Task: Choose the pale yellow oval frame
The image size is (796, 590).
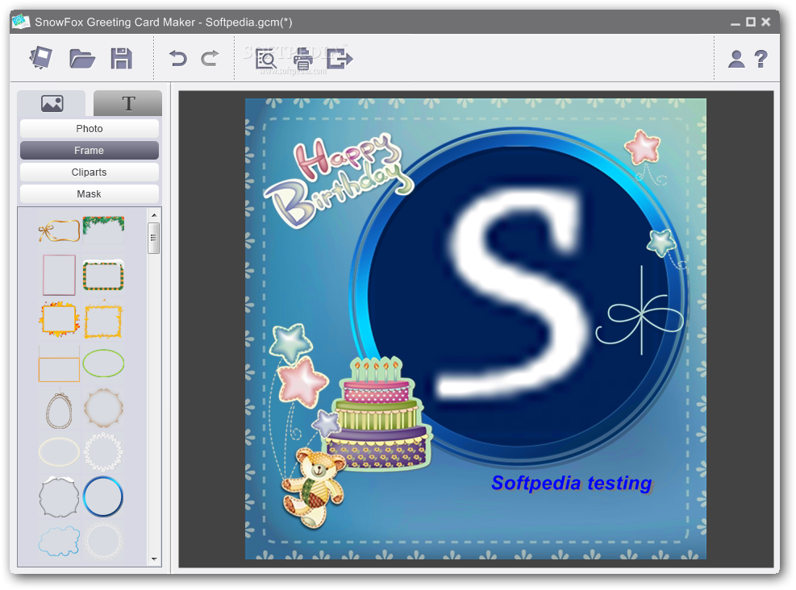Action: pyautogui.click(x=60, y=451)
